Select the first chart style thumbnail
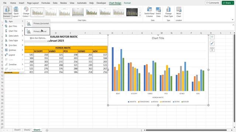 tap(38, 12)
